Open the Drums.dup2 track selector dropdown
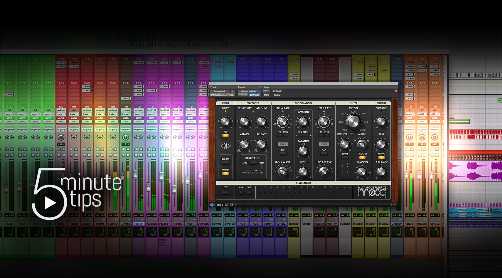 [220, 91]
